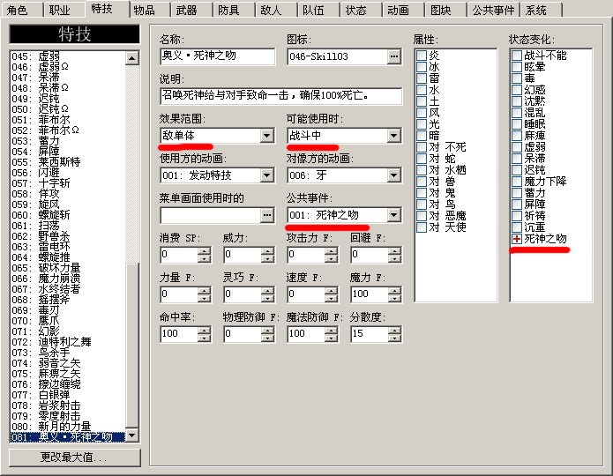Decrease 速度 F value with down arrow
This screenshot has height=476, width=613.
[x=331, y=298]
